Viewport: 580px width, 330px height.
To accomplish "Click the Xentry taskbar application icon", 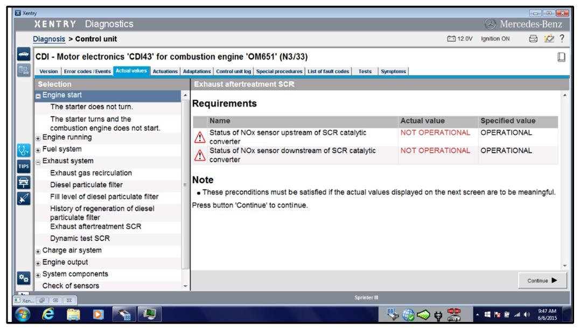I will click(x=124, y=314).
